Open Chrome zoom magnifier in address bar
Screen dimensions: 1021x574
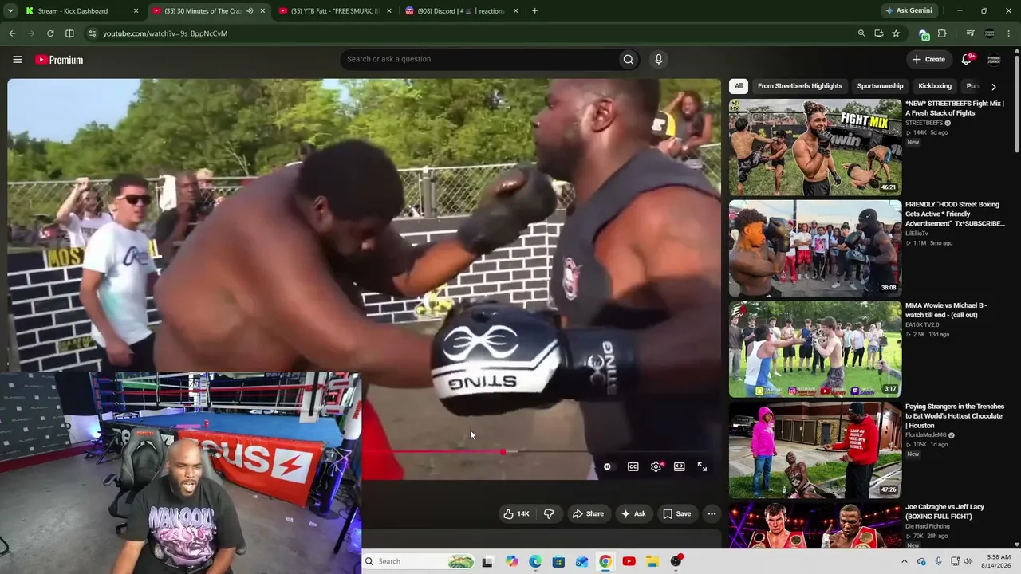click(861, 33)
